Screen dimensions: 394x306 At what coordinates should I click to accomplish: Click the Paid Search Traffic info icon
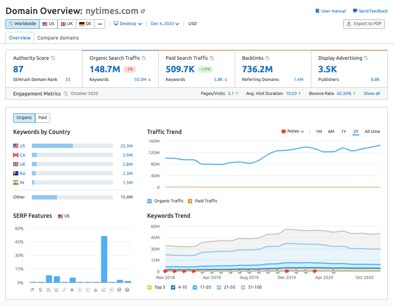click(x=212, y=58)
